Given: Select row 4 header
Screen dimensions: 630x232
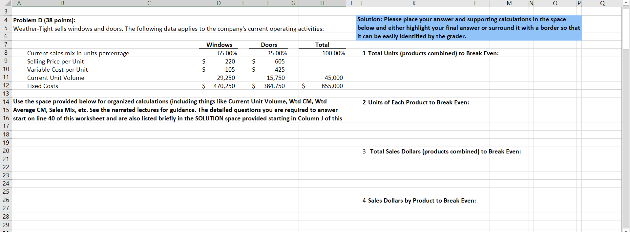Looking at the screenshot, I should [x=6, y=20].
